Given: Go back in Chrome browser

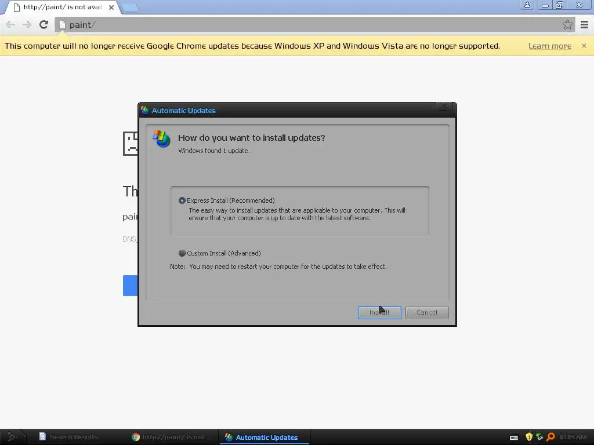Looking at the screenshot, I should (x=10, y=24).
